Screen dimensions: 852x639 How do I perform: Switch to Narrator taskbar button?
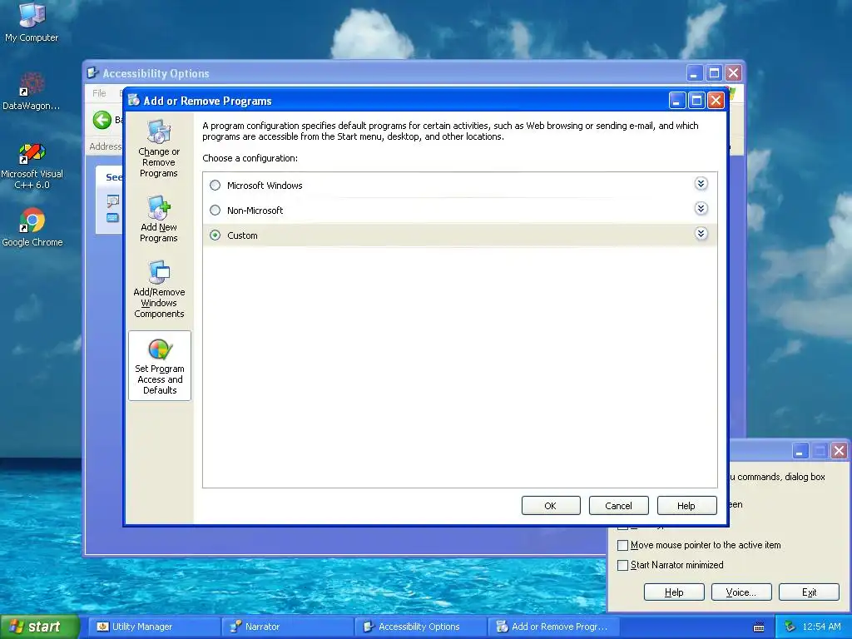point(287,627)
